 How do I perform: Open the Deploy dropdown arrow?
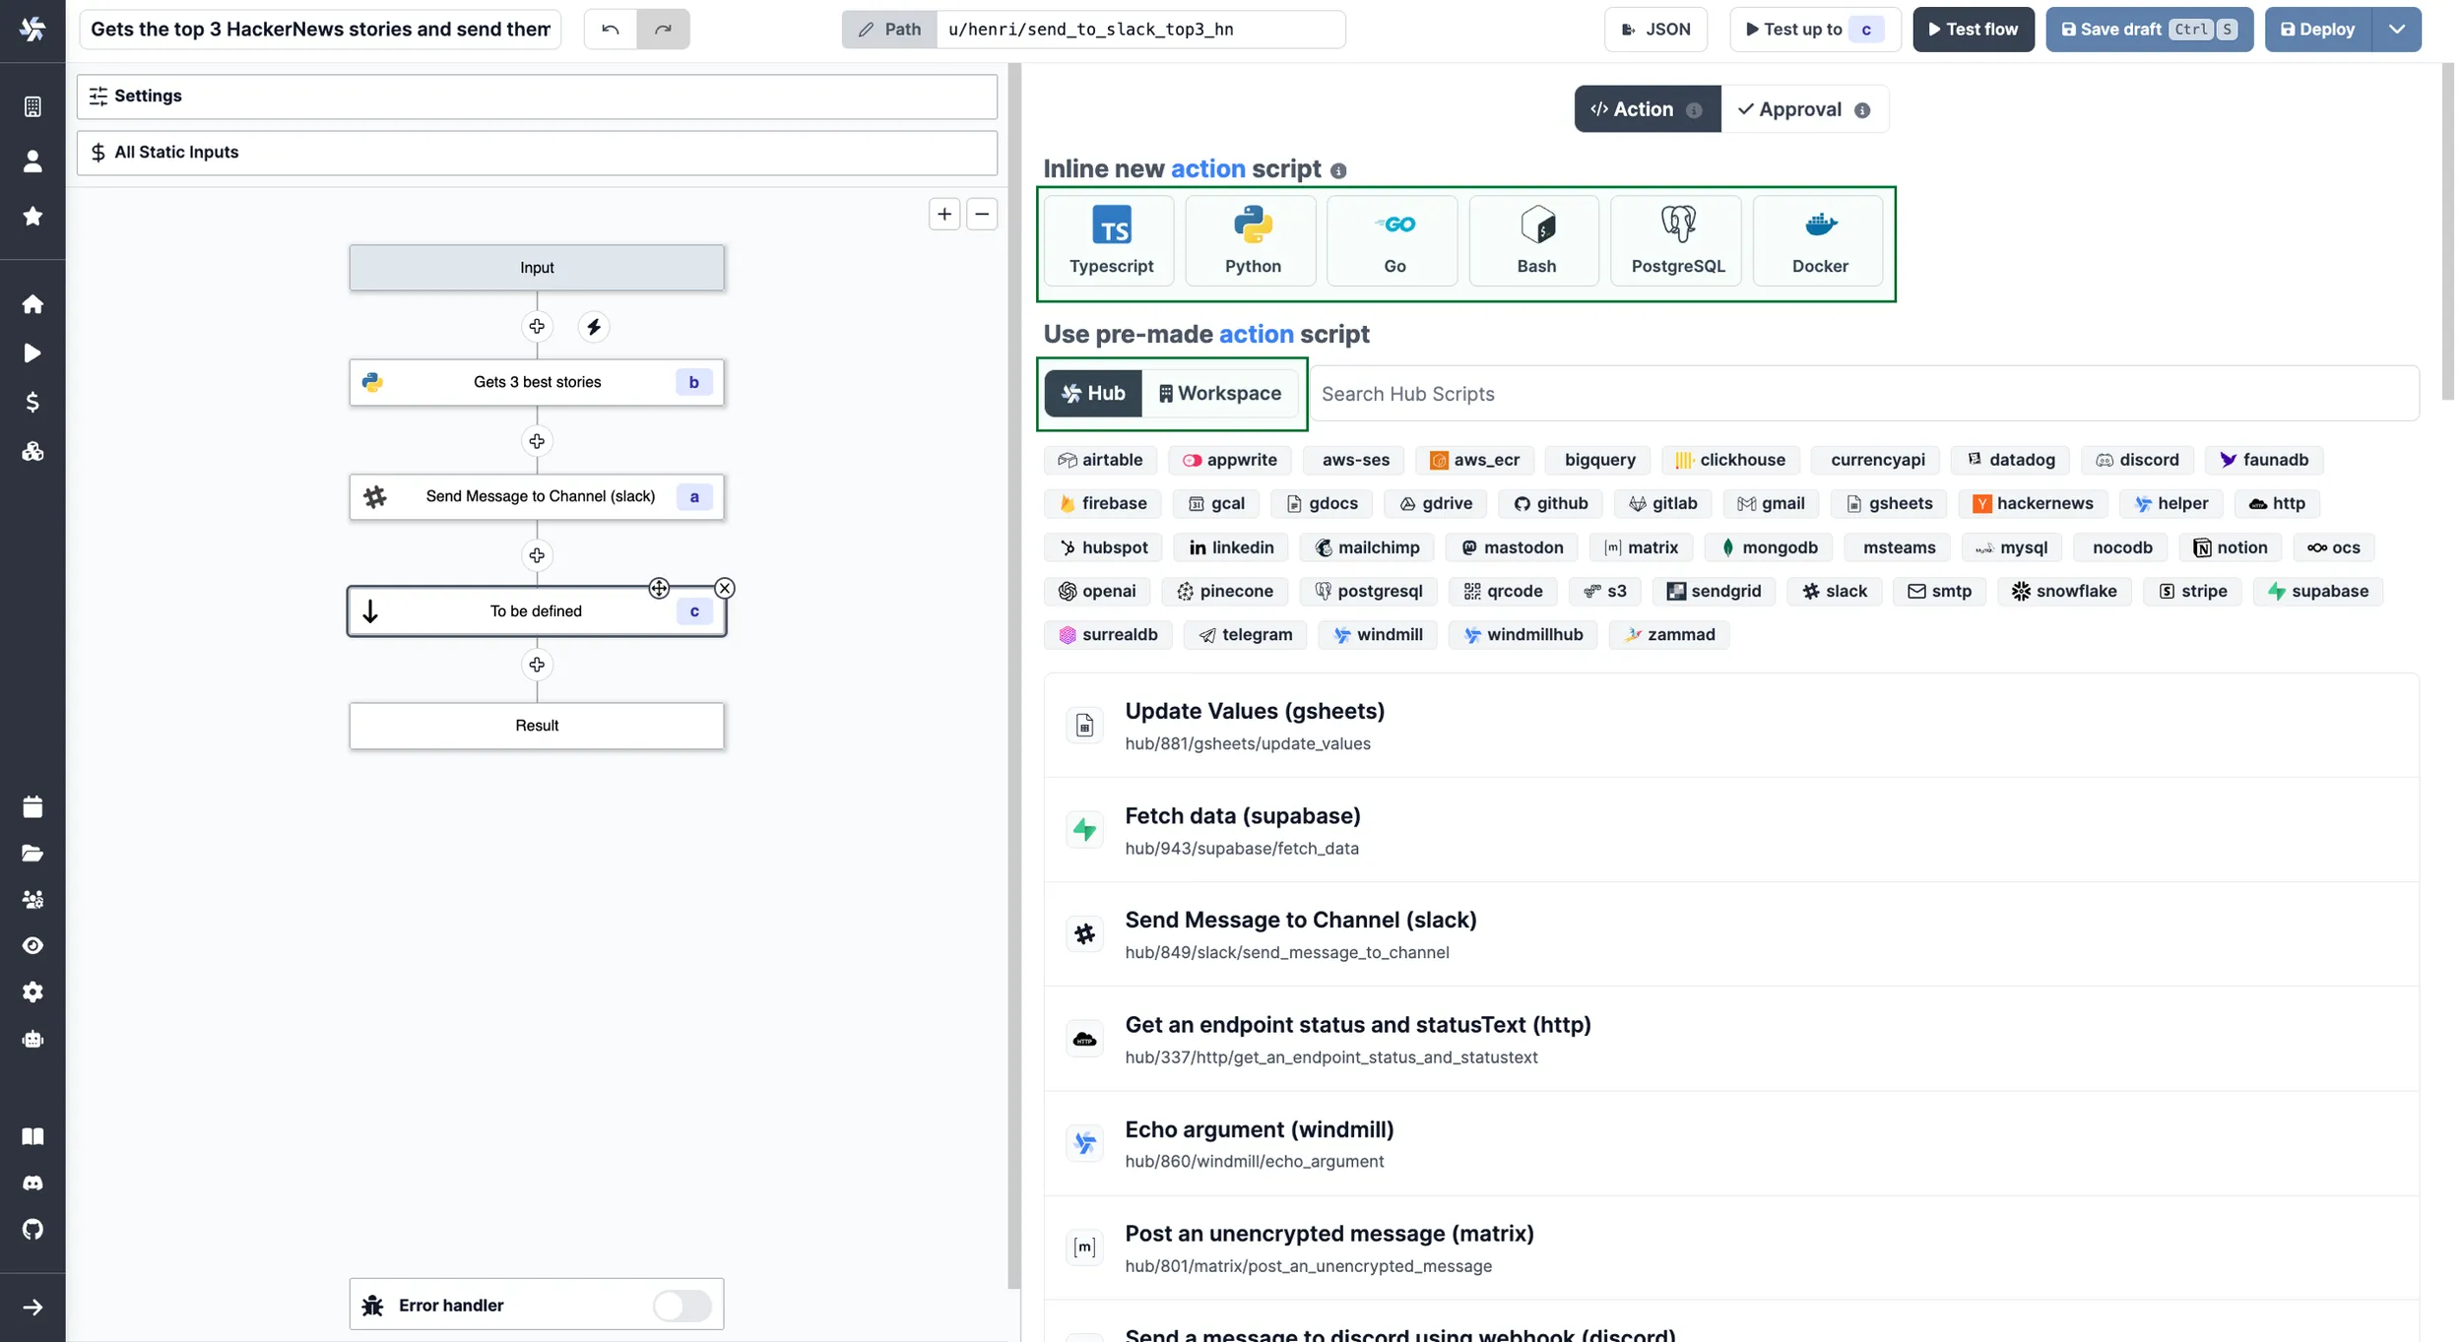point(2397,30)
